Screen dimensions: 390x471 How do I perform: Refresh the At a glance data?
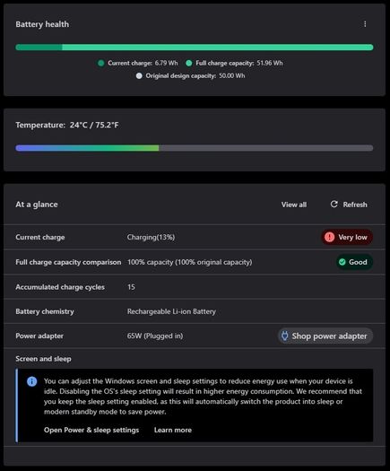point(349,205)
